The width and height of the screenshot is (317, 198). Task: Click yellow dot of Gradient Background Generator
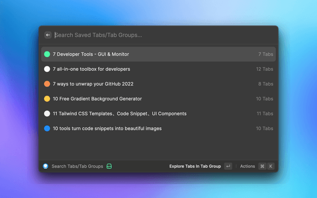click(x=47, y=99)
